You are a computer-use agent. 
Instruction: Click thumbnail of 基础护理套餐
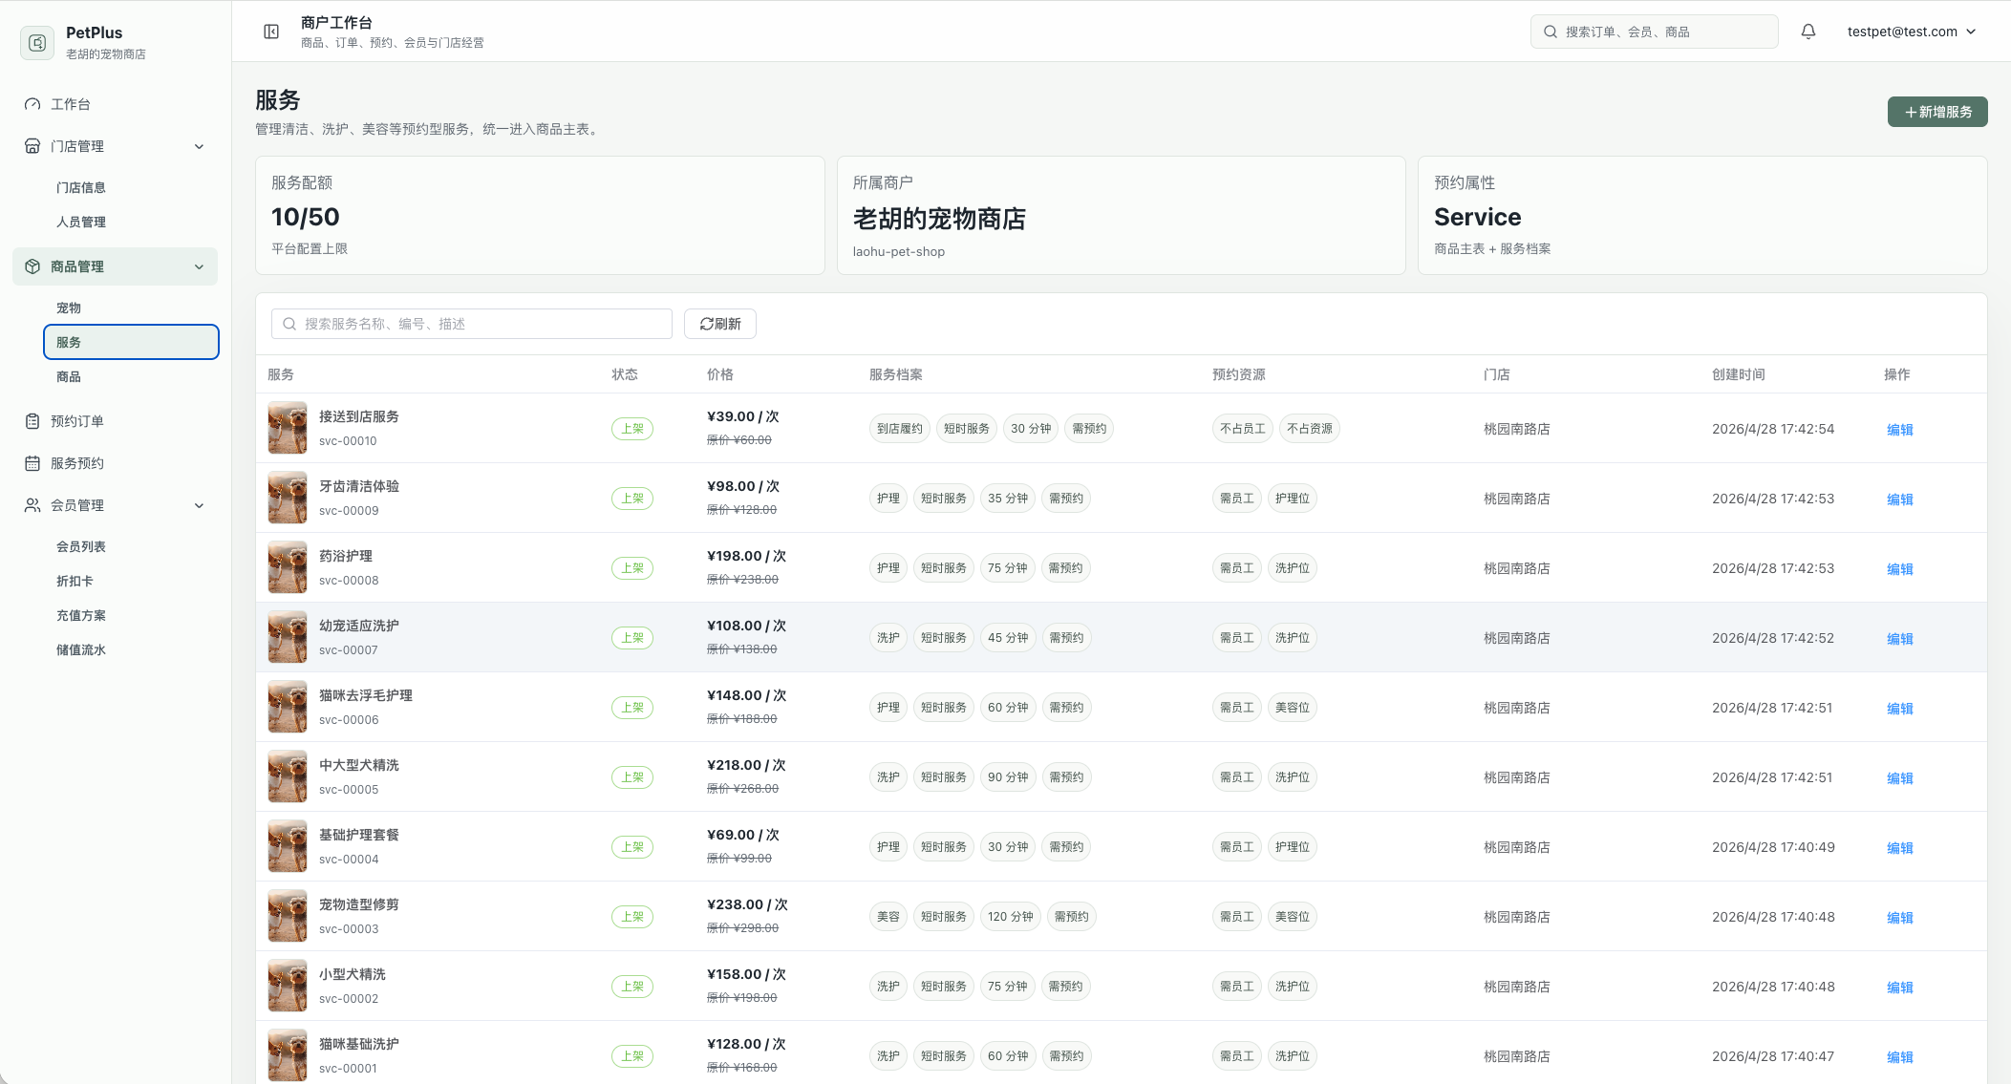click(288, 846)
